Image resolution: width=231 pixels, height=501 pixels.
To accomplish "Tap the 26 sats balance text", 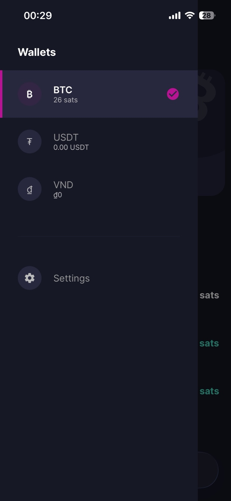I will 65,100.
